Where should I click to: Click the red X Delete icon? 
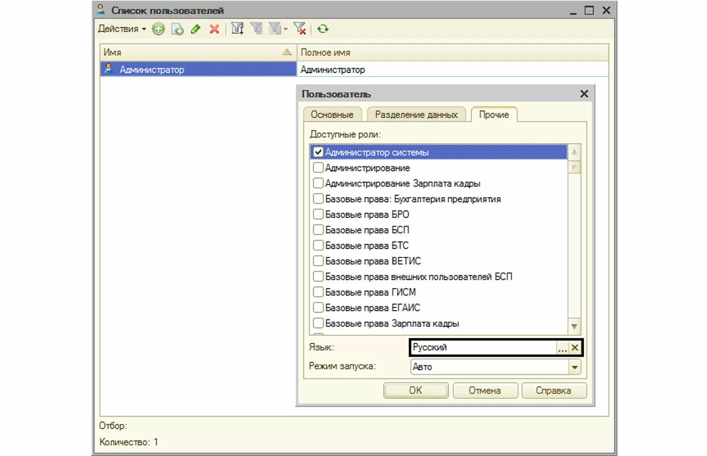[x=214, y=29]
